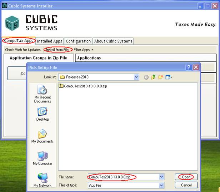Click the Open button
Image resolution: width=220 pixels, height=192 pixels.
point(186,177)
